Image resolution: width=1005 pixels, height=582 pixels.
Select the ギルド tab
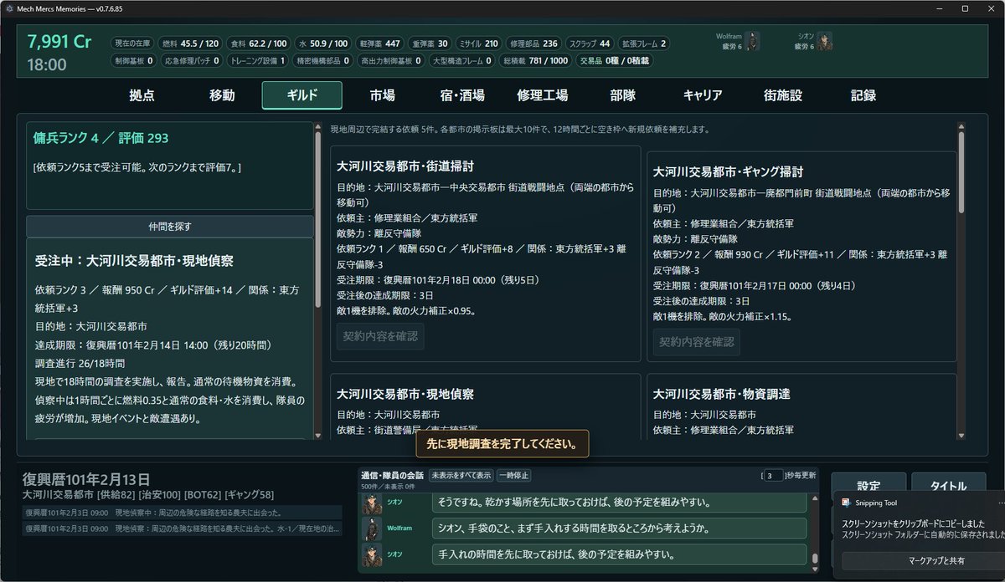pos(301,95)
